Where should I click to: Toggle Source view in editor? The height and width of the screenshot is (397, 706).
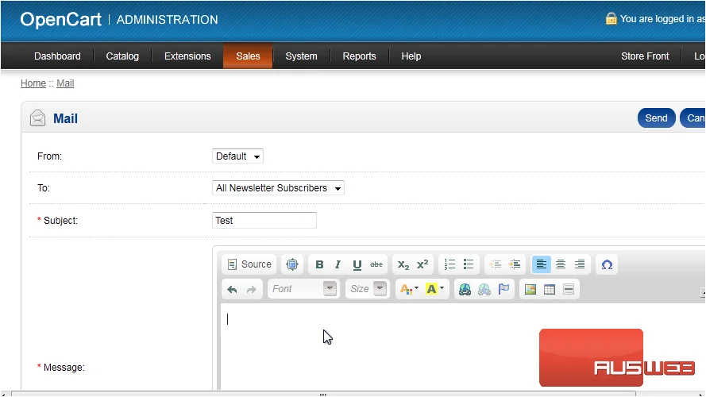click(x=249, y=264)
